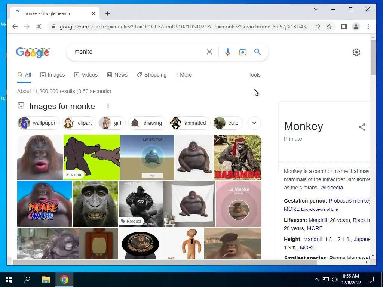Screen dimensions: 383x287
Task: Play the green background monkey video
Action: pos(92,157)
